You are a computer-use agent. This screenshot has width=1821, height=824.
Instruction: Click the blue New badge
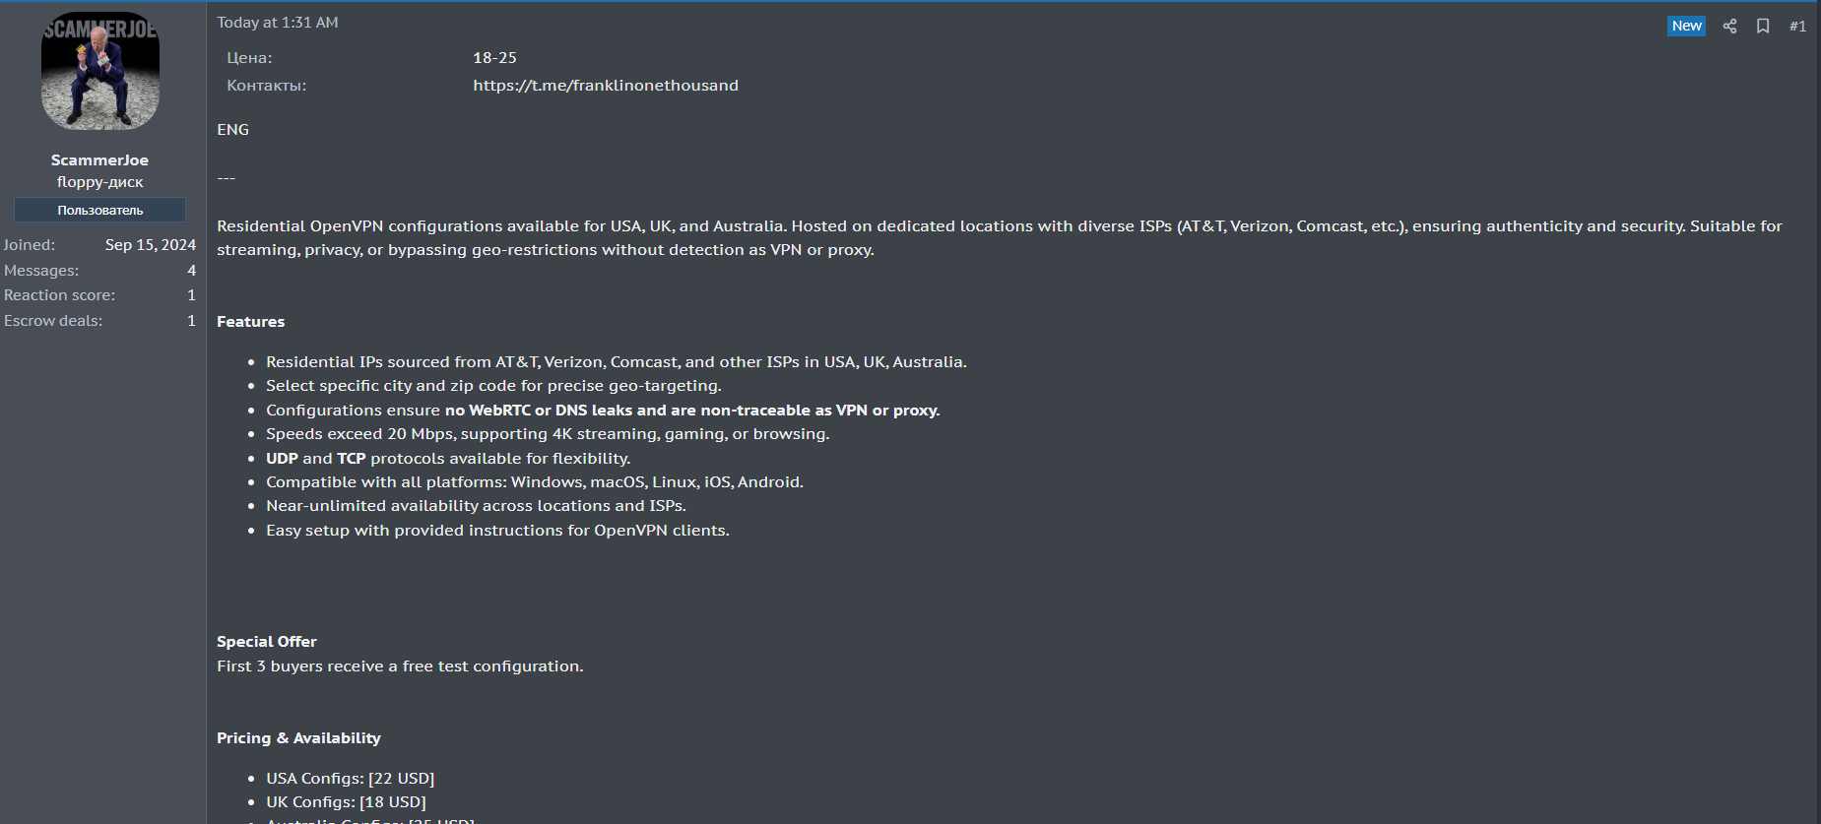(x=1686, y=27)
